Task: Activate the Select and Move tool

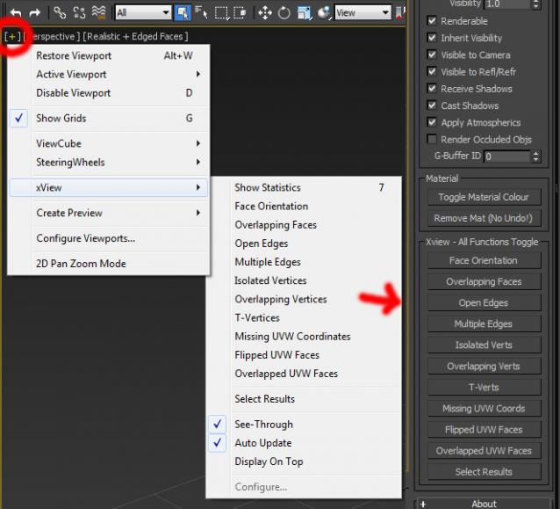Action: click(x=265, y=13)
